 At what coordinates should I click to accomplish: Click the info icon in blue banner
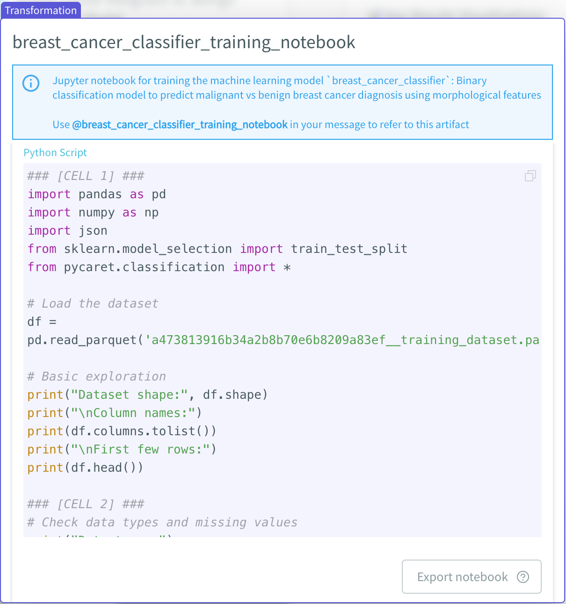31,83
